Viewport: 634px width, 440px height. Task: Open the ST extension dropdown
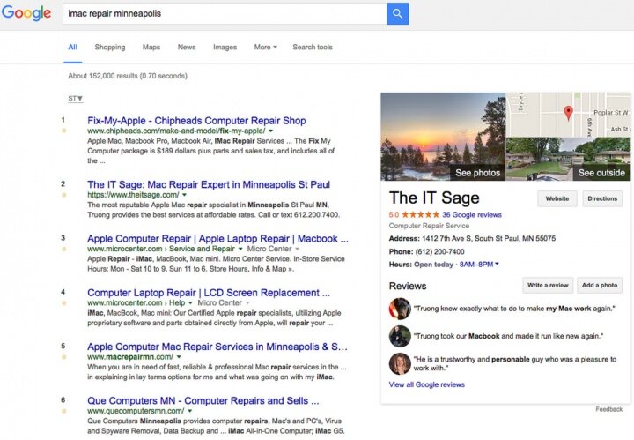coord(75,99)
